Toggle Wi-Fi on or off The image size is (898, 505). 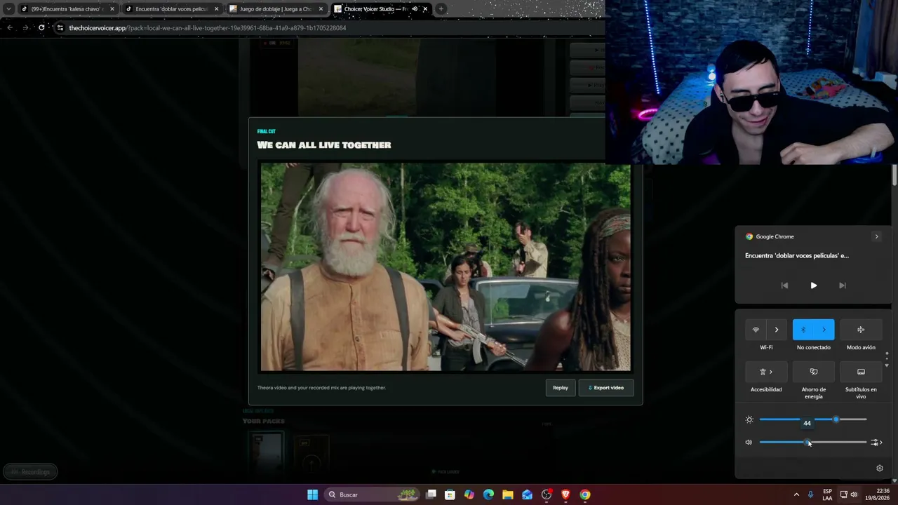point(756,330)
